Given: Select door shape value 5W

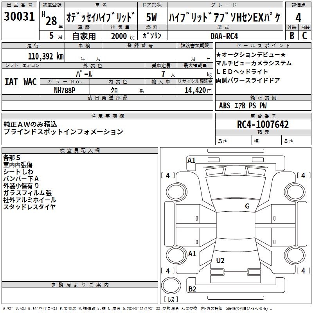Looking at the screenshot, I should pyautogui.click(x=151, y=17).
